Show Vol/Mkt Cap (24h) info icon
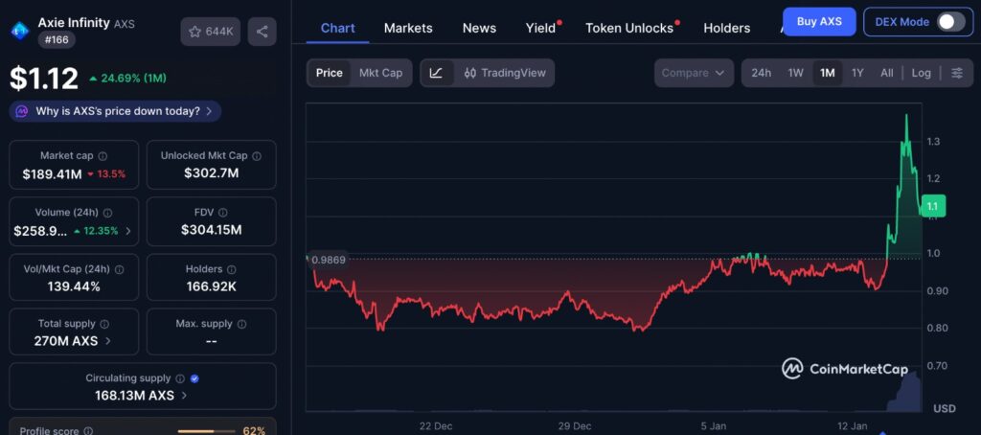The width and height of the screenshot is (981, 435). 119,269
